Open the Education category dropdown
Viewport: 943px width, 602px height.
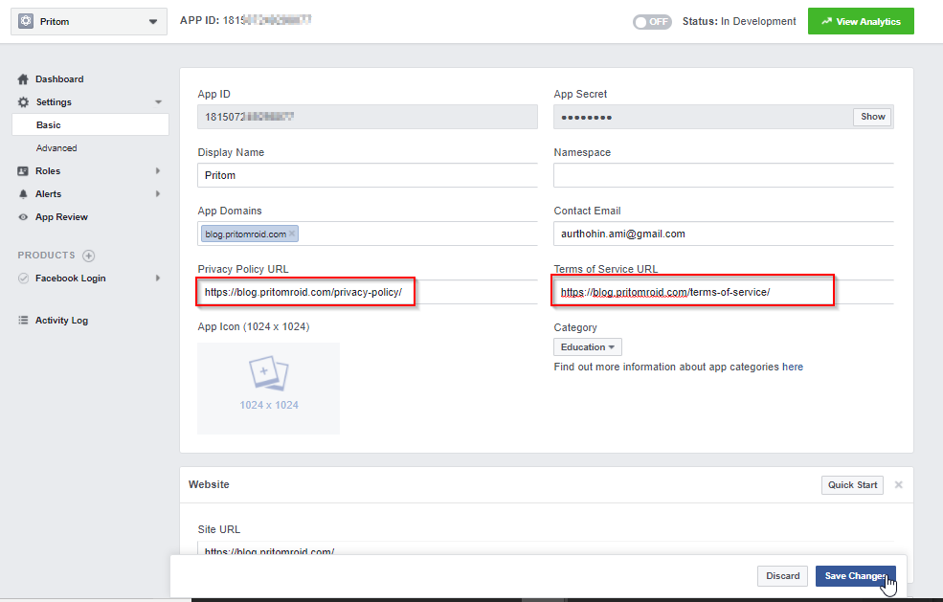pos(588,347)
